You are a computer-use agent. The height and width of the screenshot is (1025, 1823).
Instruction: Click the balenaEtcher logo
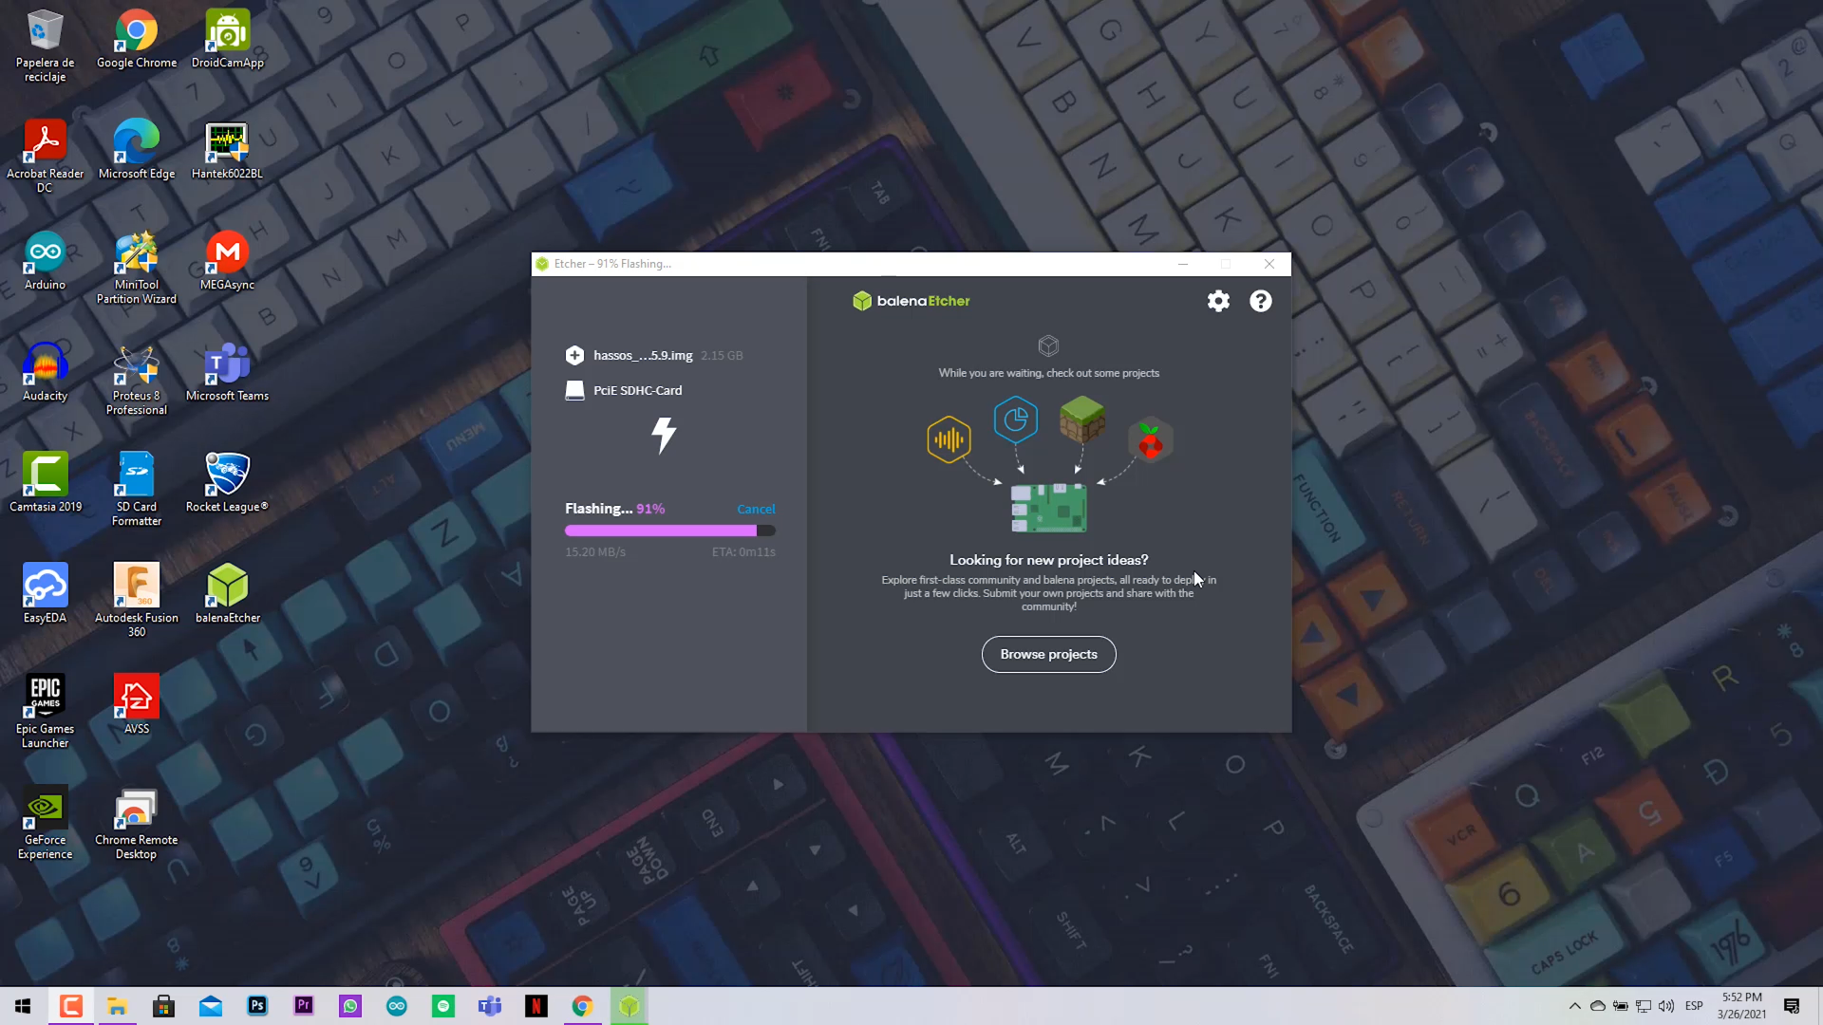[911, 301]
